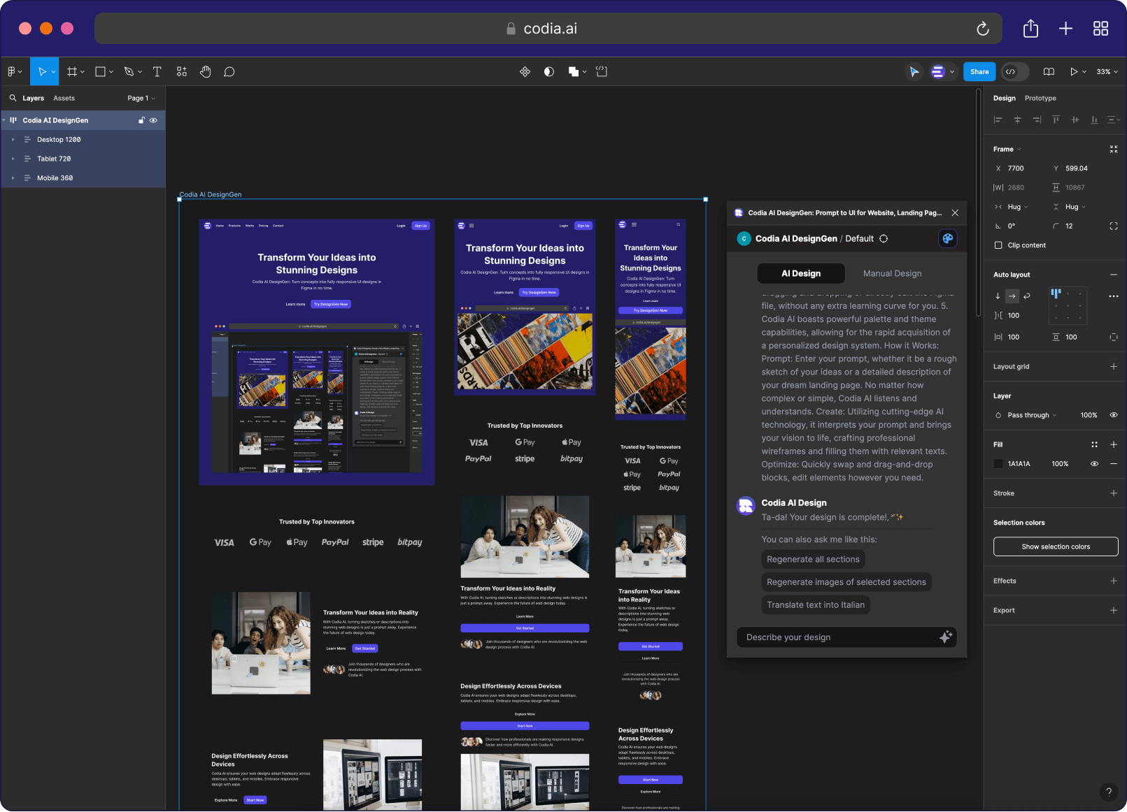The height and width of the screenshot is (812, 1127).
Task: Select the Text tool
Action: (x=157, y=71)
